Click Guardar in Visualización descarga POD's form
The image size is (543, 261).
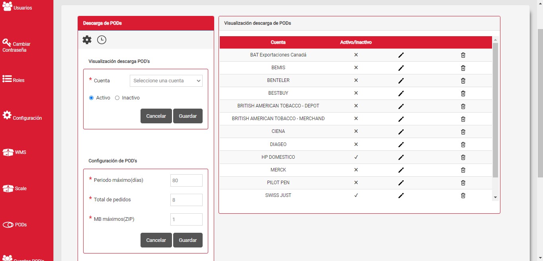tap(188, 116)
